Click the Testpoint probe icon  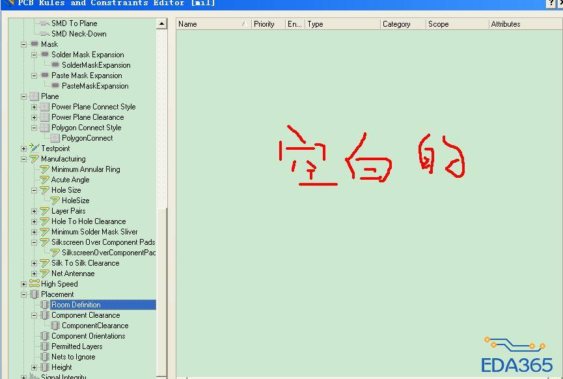coord(34,148)
